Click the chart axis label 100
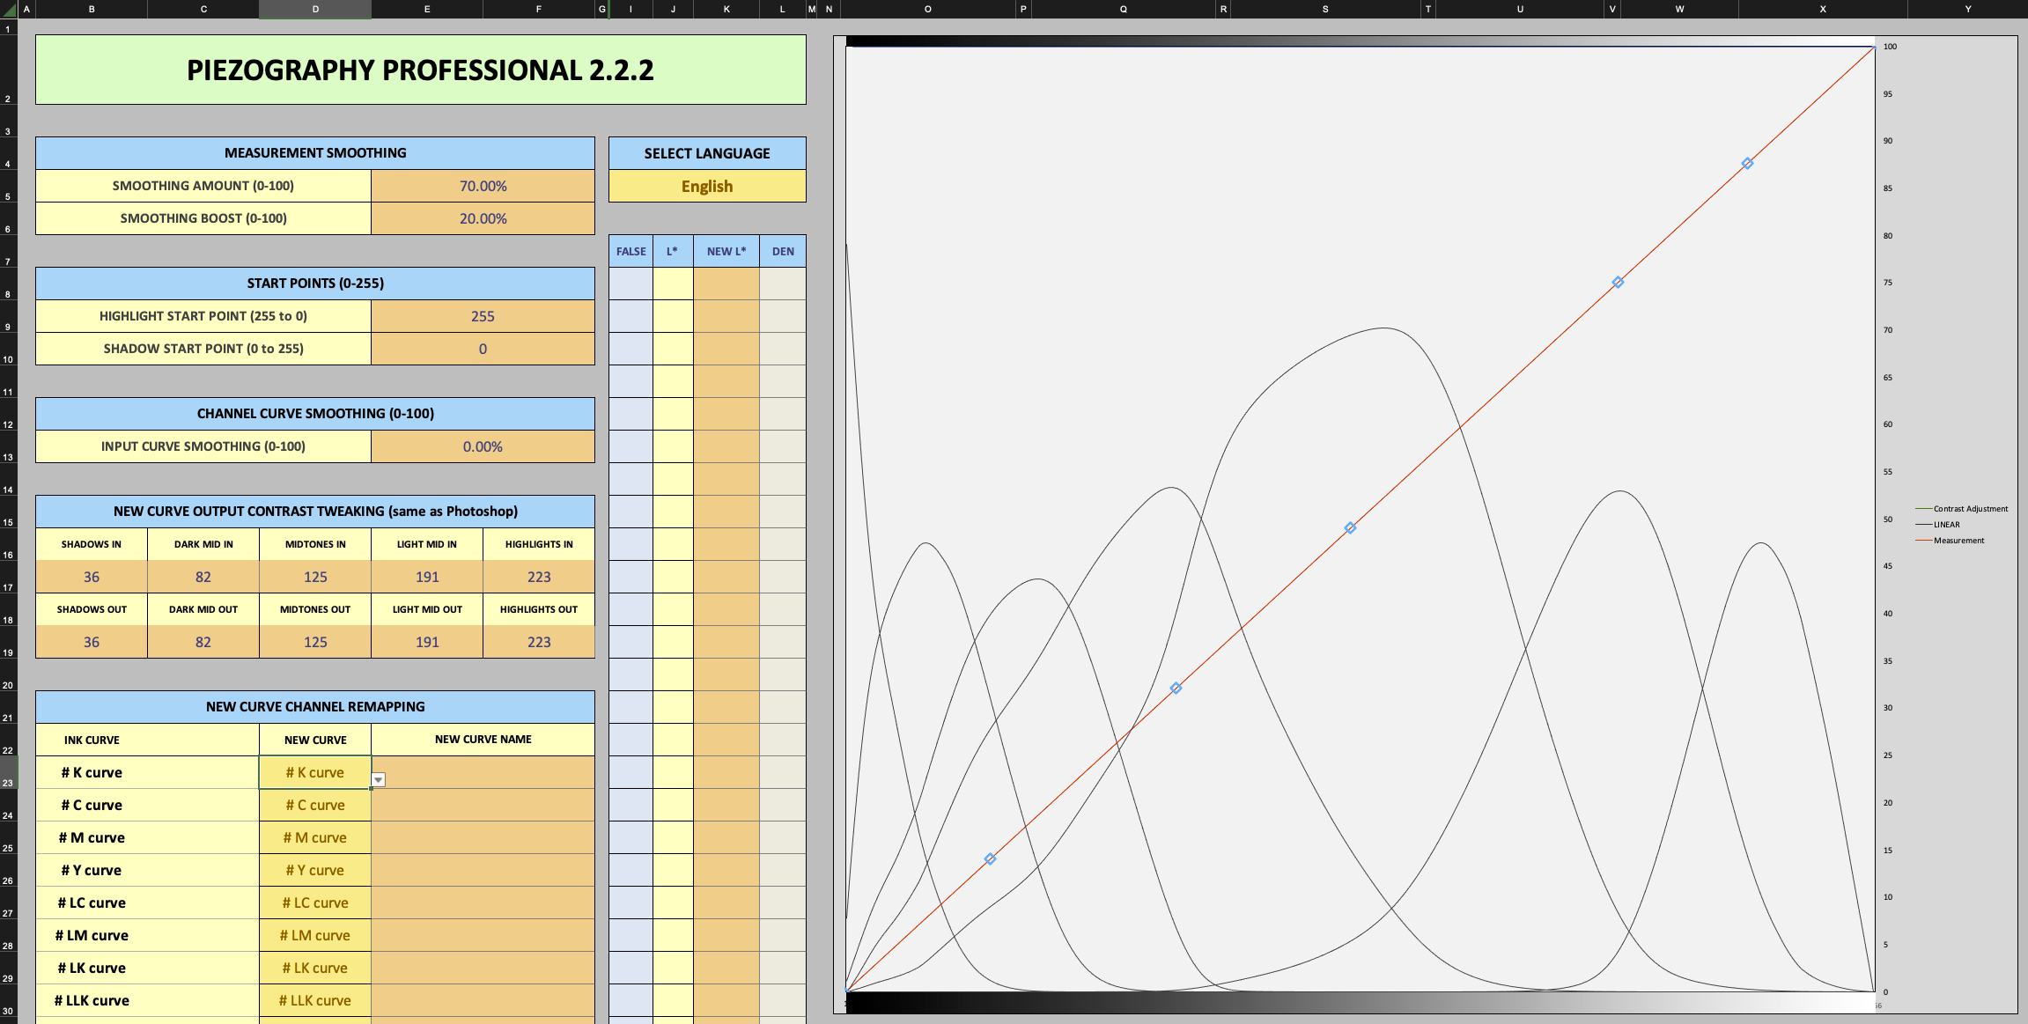This screenshot has width=2028, height=1024. [x=1890, y=47]
